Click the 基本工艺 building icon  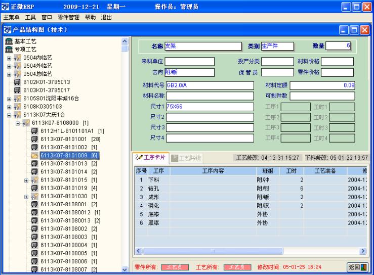(9, 41)
